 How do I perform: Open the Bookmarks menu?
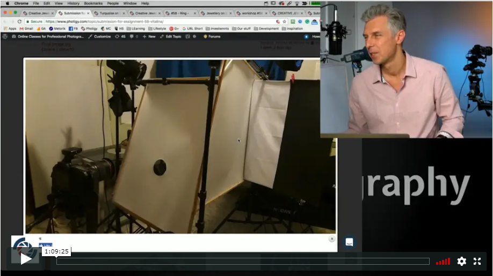coord(93,3)
